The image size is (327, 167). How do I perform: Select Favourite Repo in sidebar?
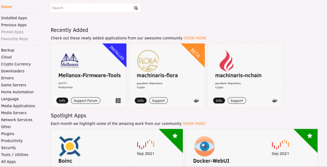pos(14,39)
